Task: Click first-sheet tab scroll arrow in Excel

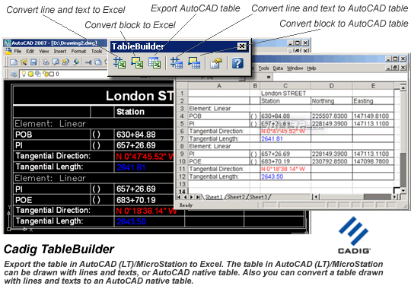Action: 179,197
